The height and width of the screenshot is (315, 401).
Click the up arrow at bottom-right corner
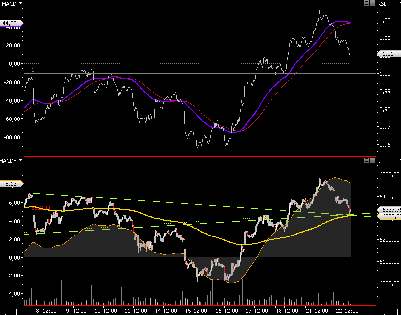tap(397, 312)
